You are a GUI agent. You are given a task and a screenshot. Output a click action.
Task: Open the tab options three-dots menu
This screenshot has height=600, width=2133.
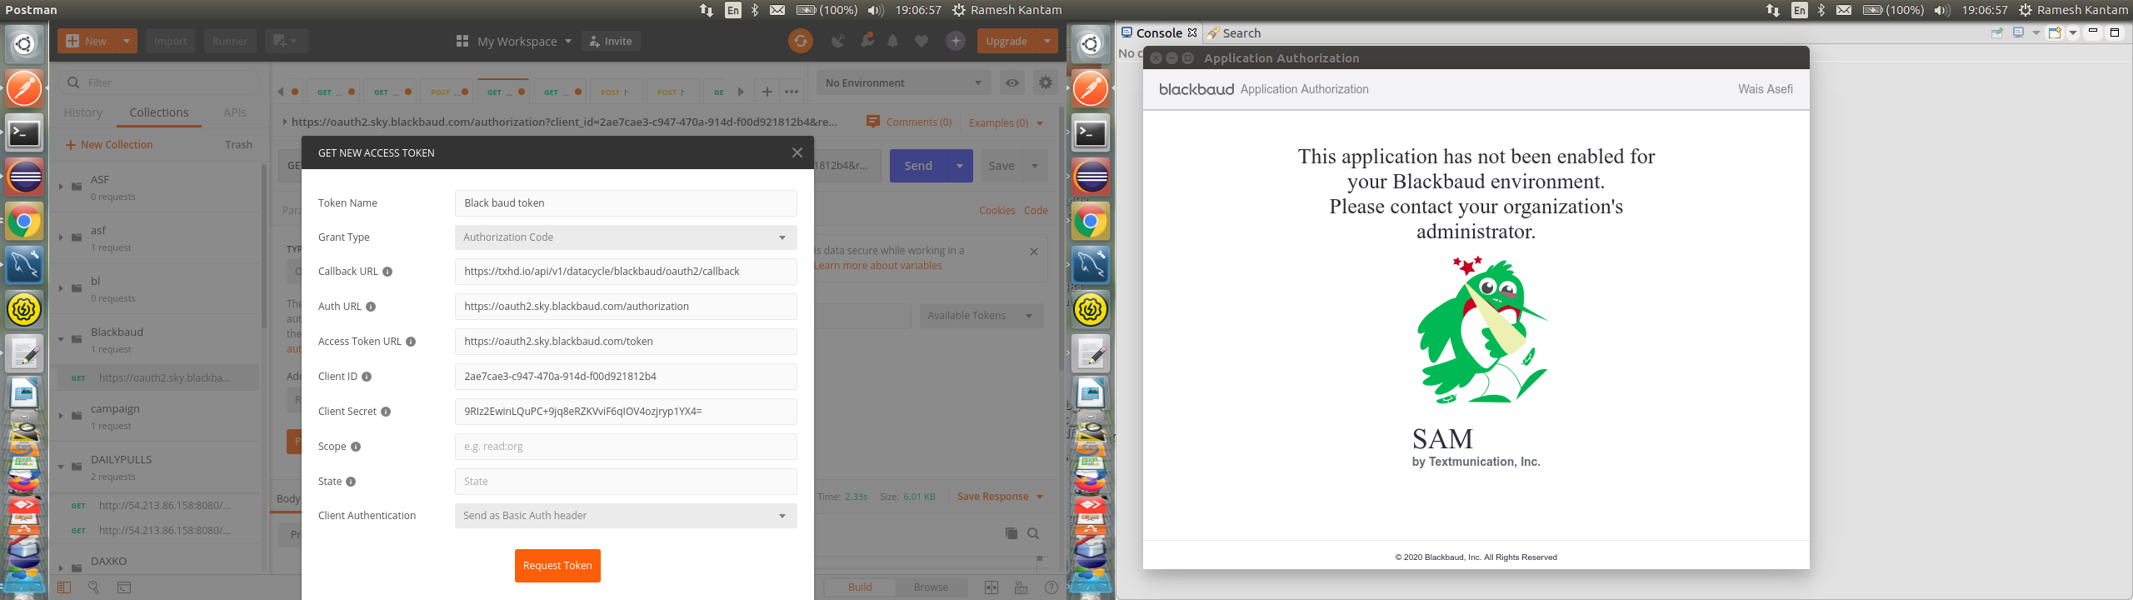[792, 92]
